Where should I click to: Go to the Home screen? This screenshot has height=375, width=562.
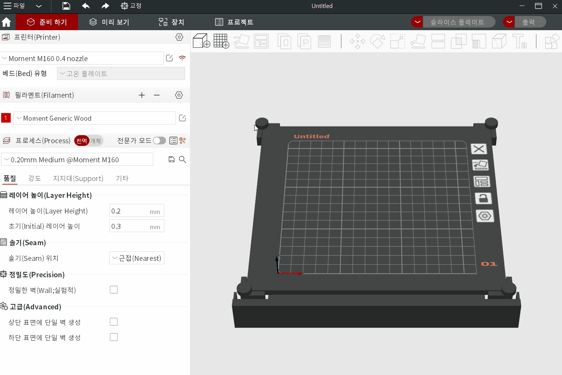coord(6,22)
